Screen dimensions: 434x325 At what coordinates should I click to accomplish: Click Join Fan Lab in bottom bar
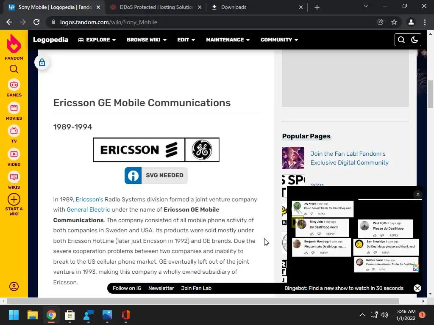click(x=196, y=288)
